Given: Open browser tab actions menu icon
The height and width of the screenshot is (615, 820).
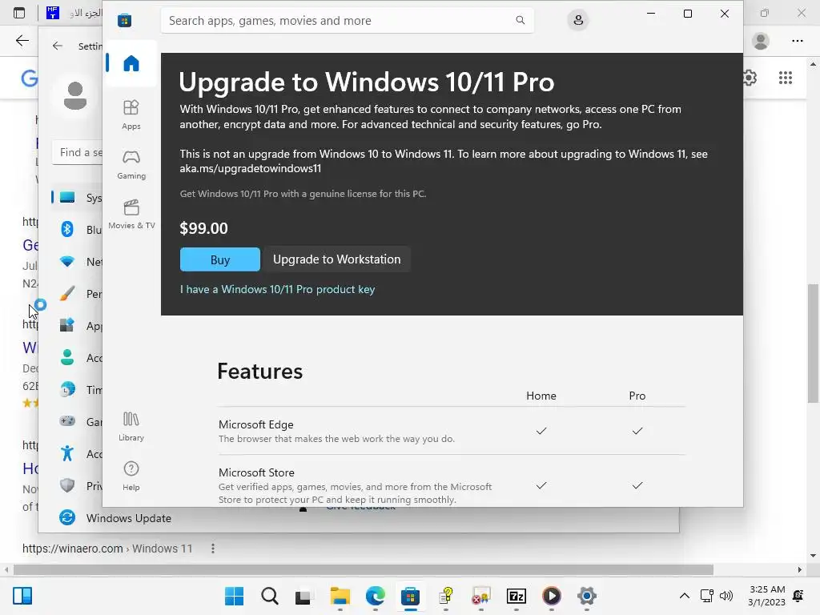Looking at the screenshot, I should tap(19, 13).
